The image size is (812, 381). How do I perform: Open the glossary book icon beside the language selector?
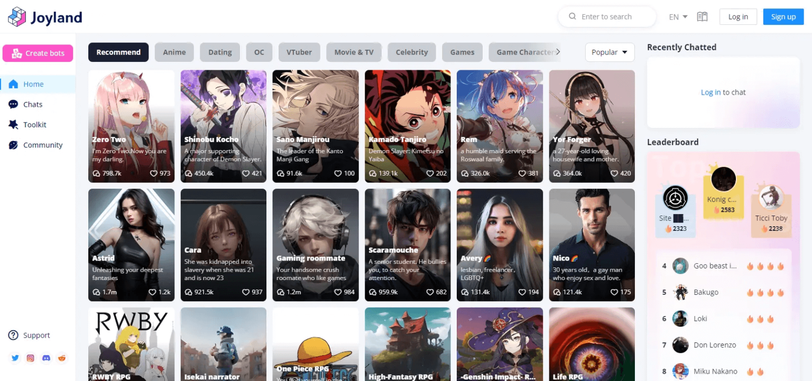tap(702, 16)
